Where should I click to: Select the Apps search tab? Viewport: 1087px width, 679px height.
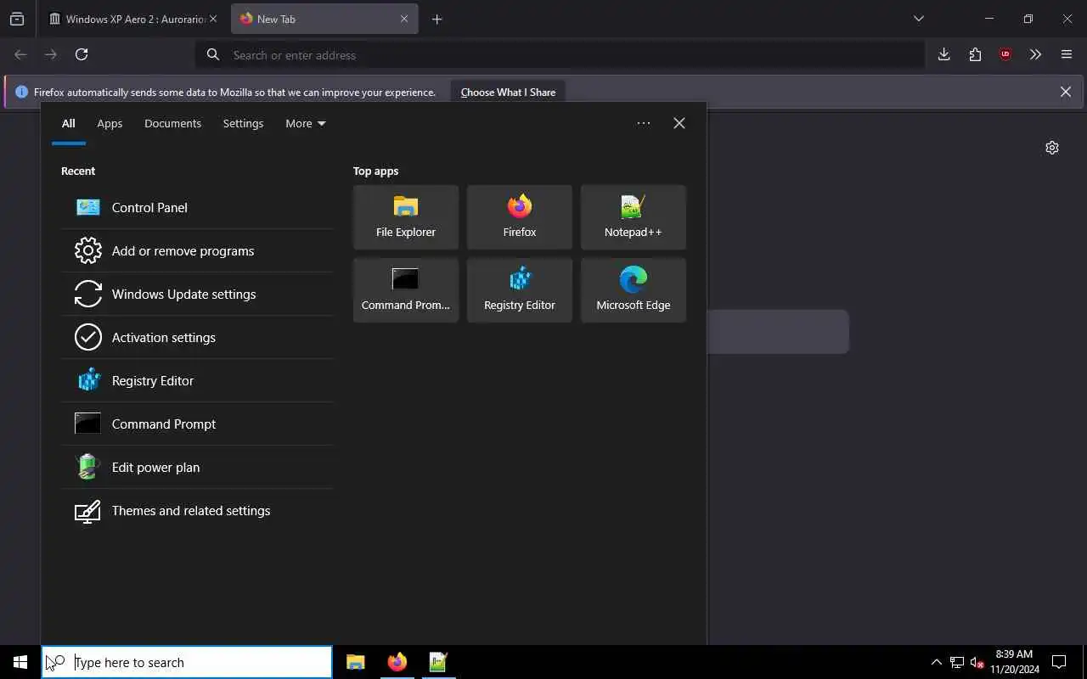point(110,123)
